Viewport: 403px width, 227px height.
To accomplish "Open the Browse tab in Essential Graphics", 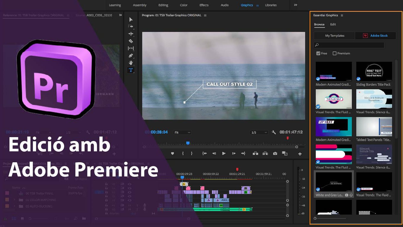I will tap(319, 25).
